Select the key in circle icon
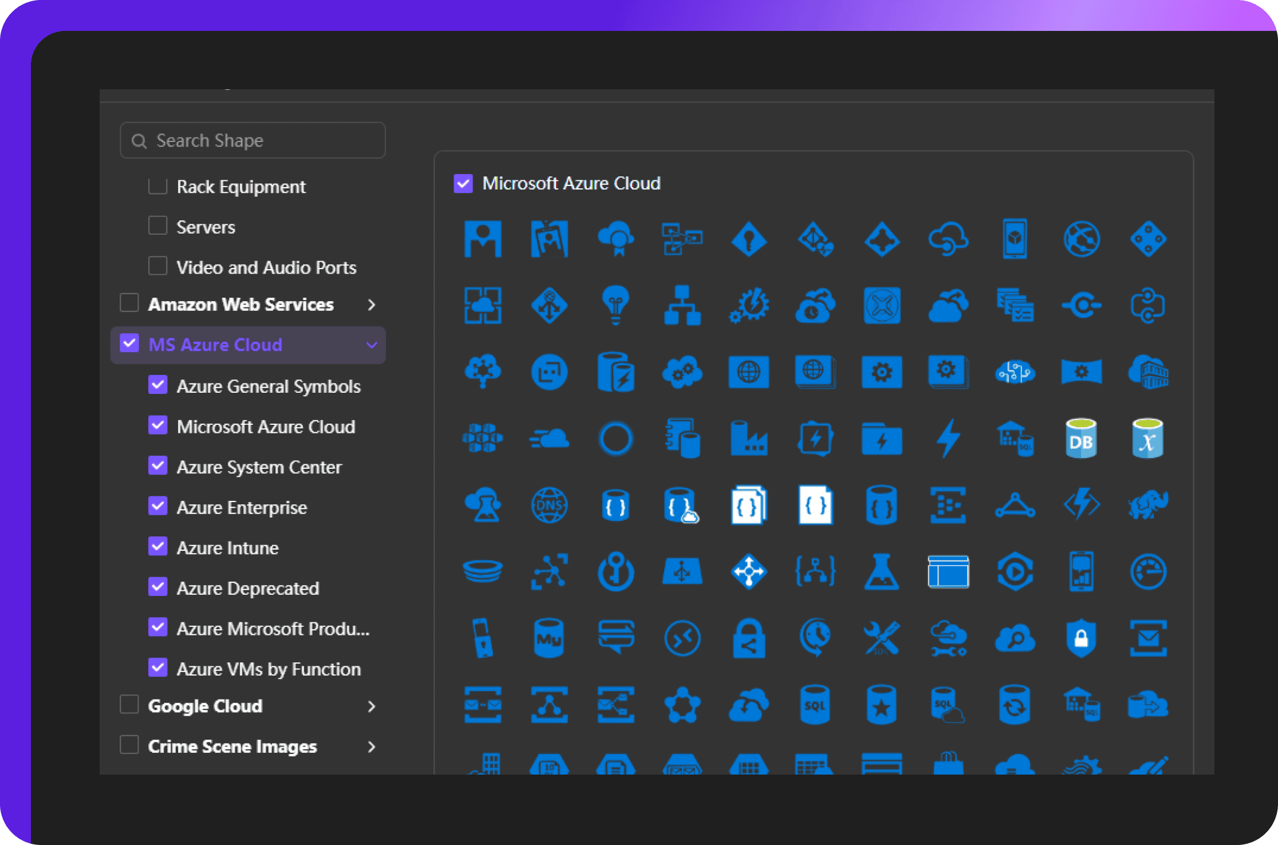The height and width of the screenshot is (845, 1278). coord(616,571)
